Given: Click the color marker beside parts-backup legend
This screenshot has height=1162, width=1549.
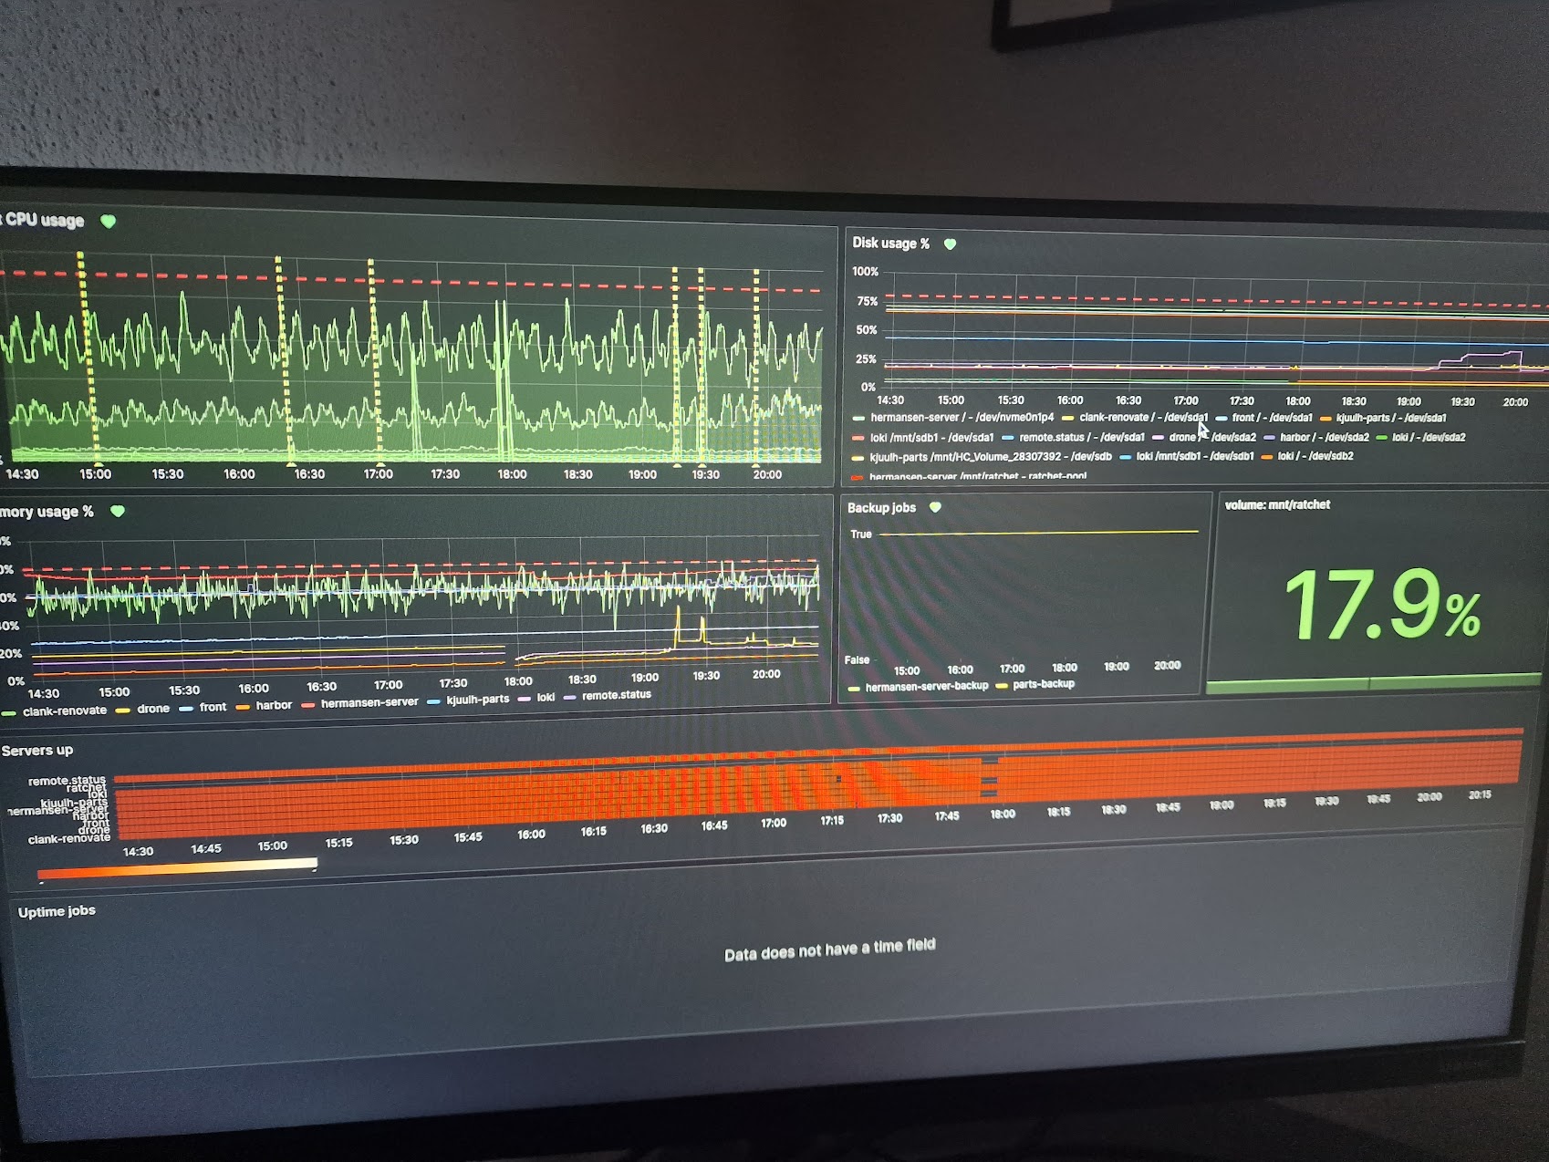Looking at the screenshot, I should 1002,686.
